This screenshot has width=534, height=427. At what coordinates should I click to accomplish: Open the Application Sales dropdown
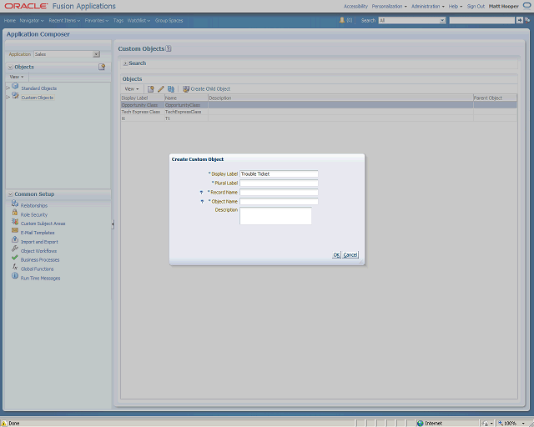97,54
